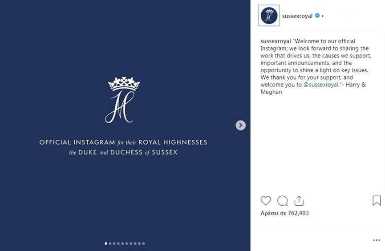
Task: View who liked via Αρέσει σε 762,403
Action: point(284,213)
